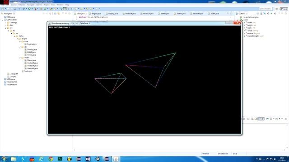The image size is (289, 162).
Task: Select Engine.java in Navigator tree
Action: click(x=32, y=44)
